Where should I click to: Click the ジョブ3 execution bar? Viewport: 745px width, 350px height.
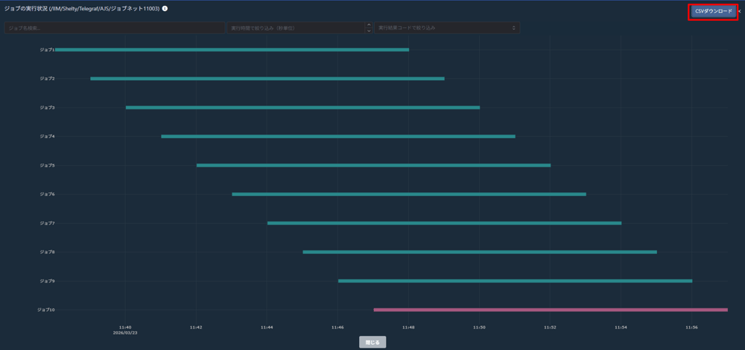click(302, 108)
